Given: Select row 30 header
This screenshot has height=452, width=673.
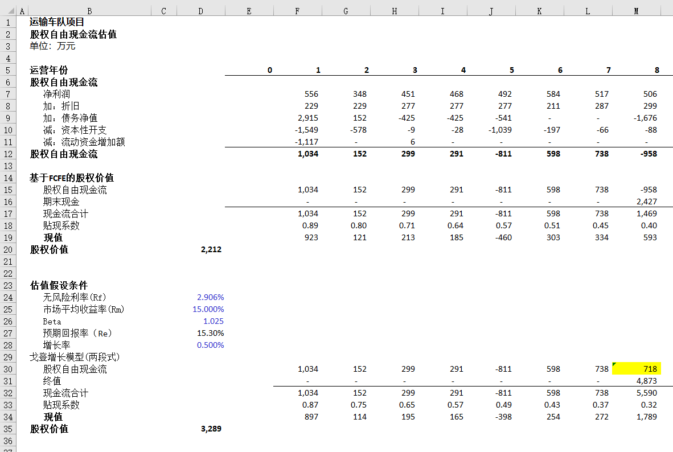Looking at the screenshot, I should [x=8, y=369].
